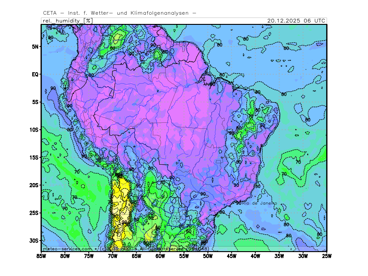
Task: Click the percent unit box
Action: pos(88,21)
